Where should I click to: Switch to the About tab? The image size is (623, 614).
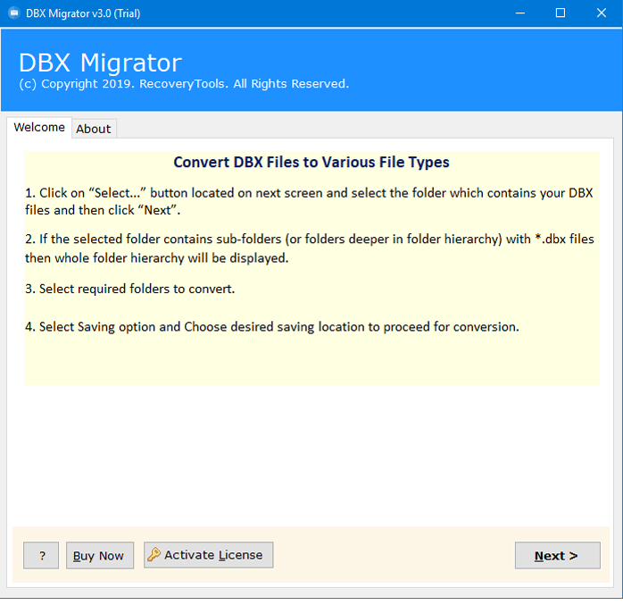(x=94, y=129)
